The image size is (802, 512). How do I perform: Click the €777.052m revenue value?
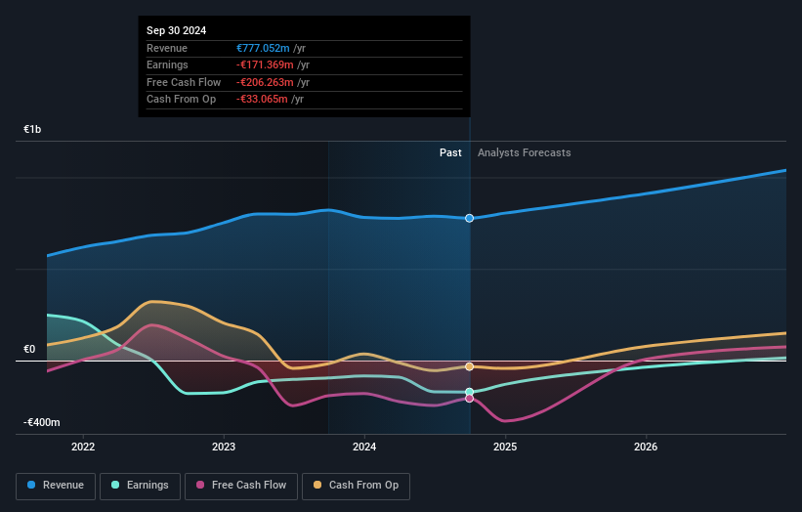coord(263,48)
